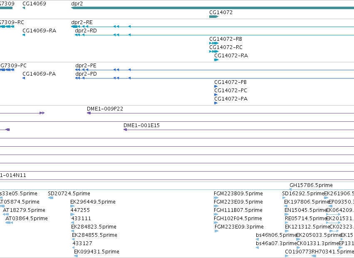This screenshot has width=354, height=258.
Task: Select the SD16292.5prime EST label
Action: click(303, 194)
